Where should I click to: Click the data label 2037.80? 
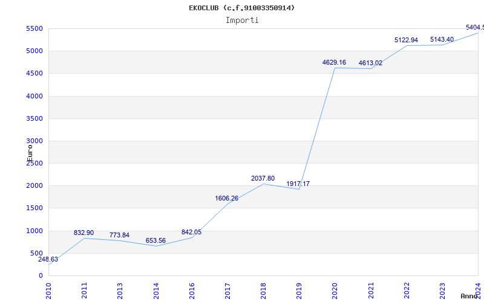(263, 178)
